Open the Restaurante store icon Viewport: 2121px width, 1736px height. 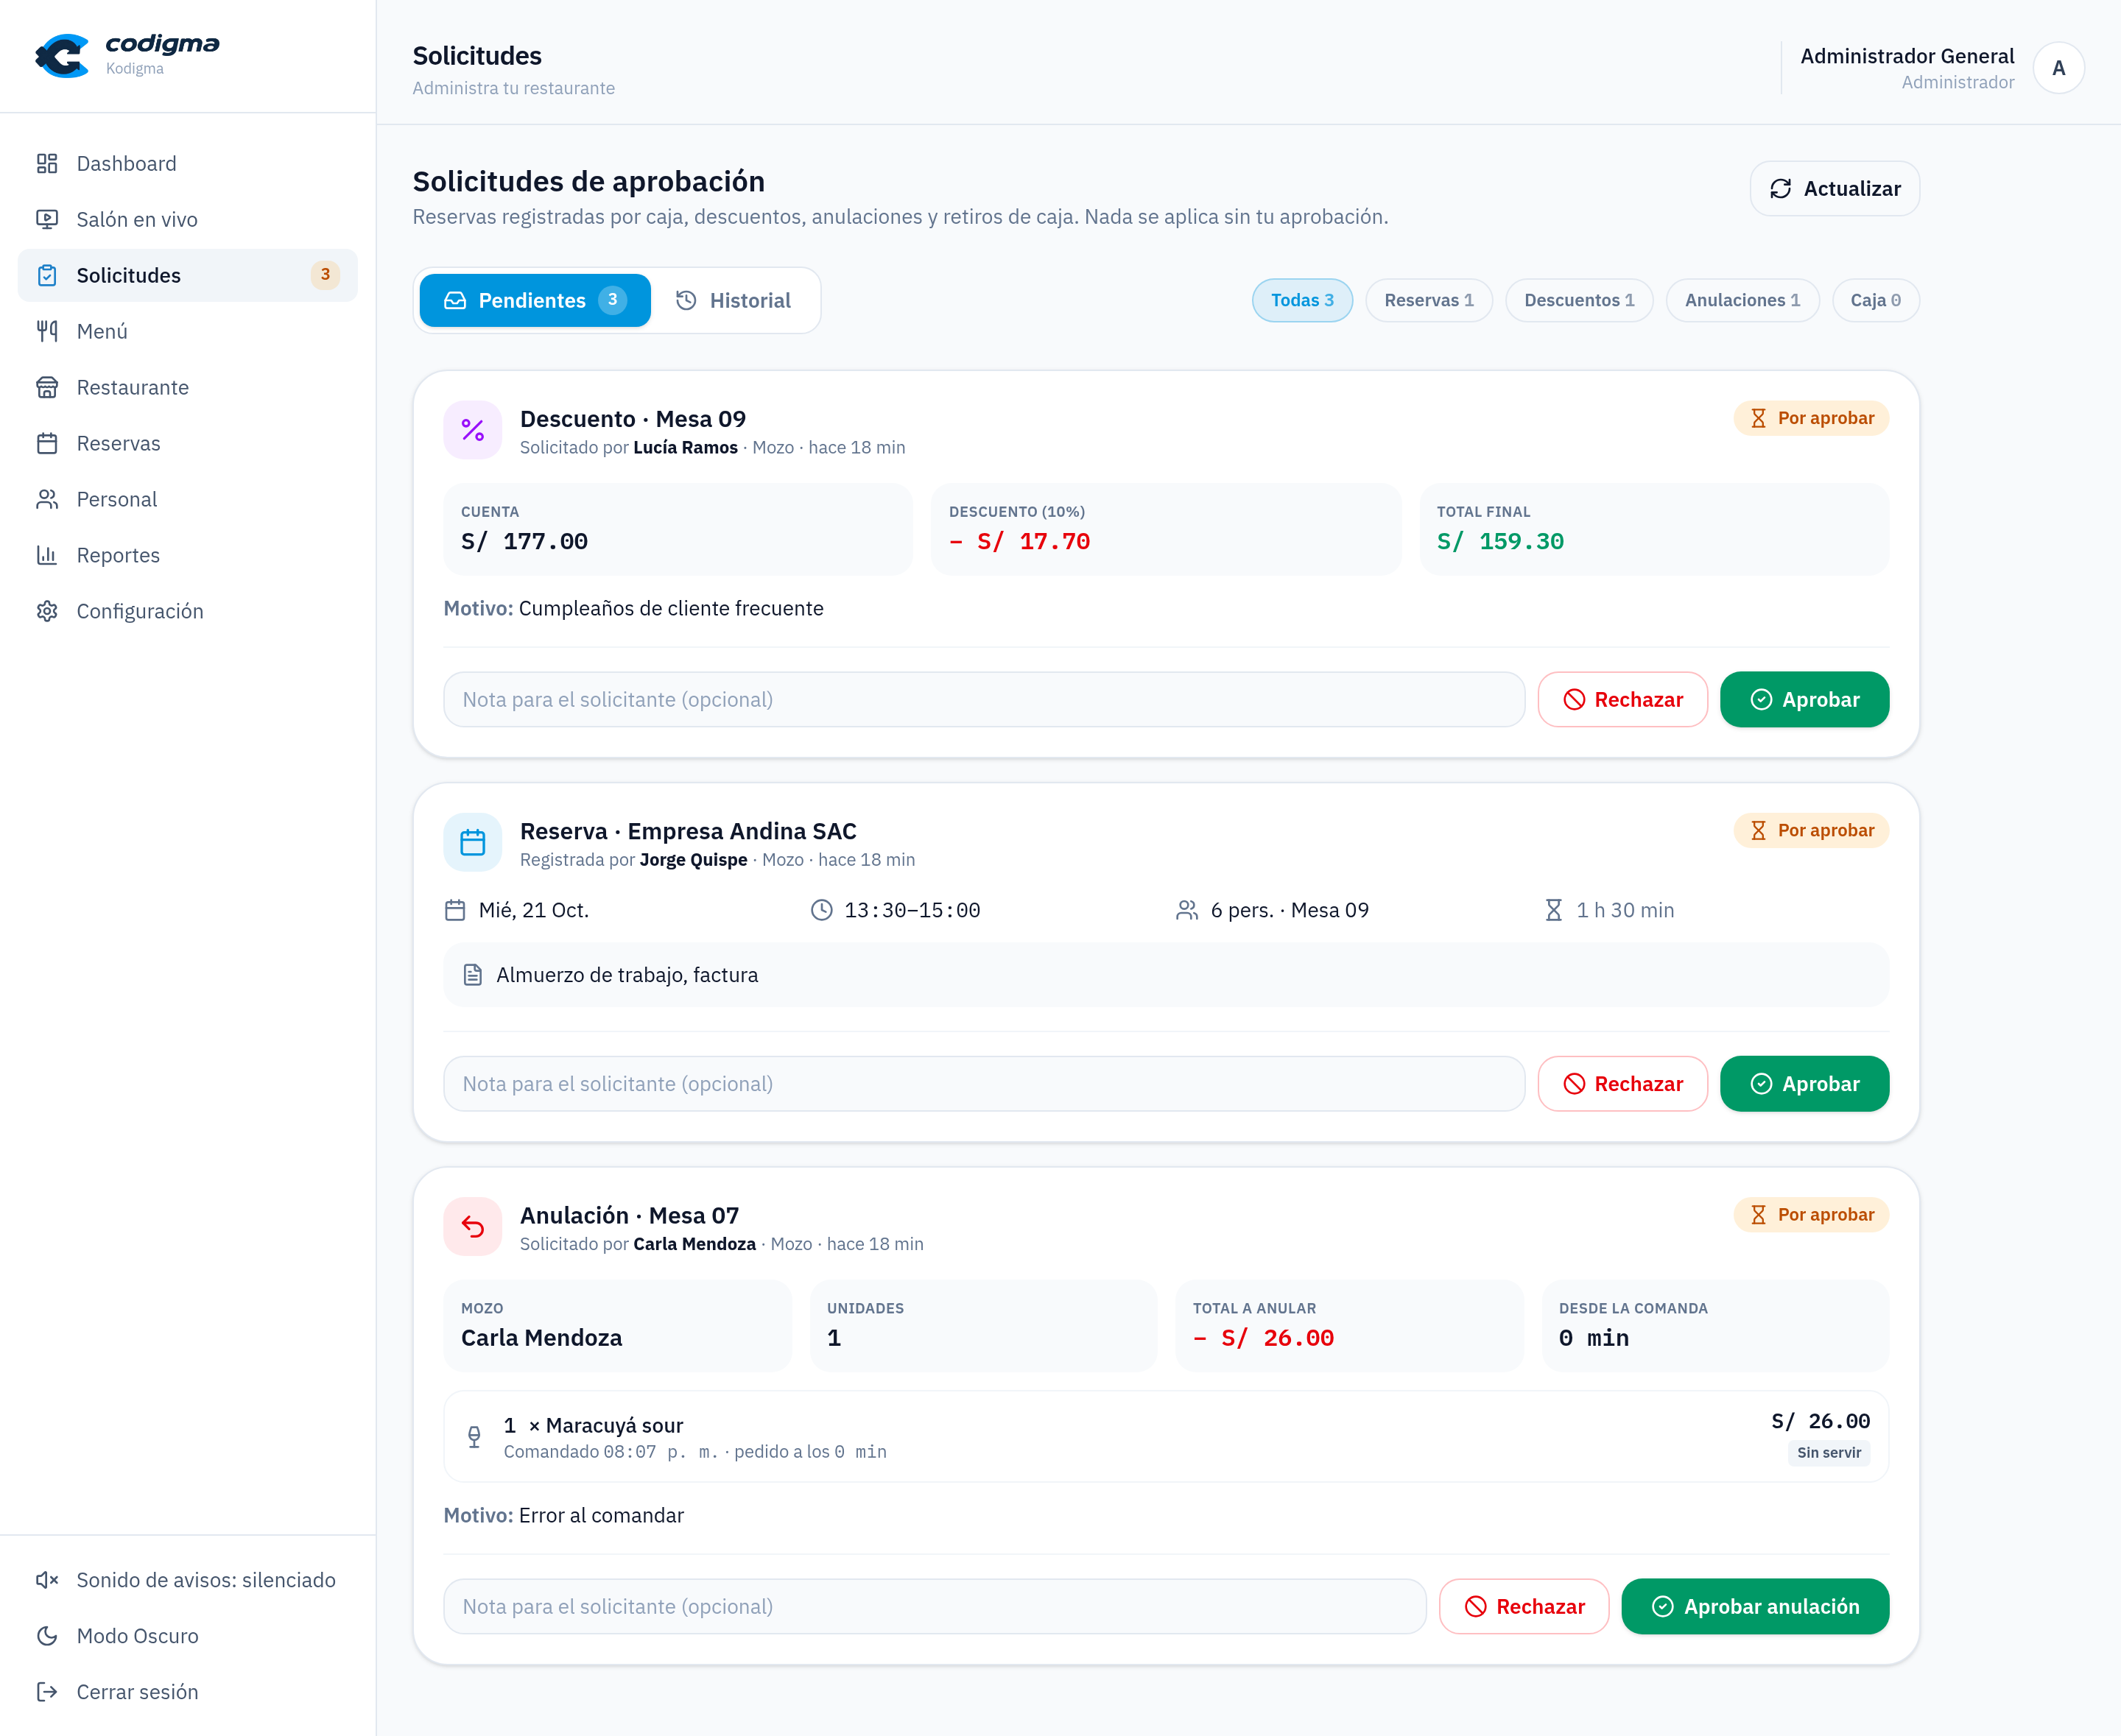pos(47,387)
